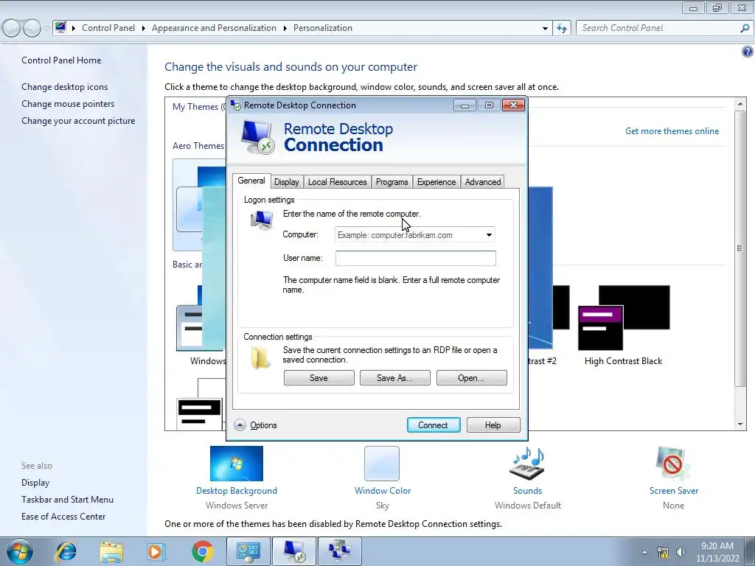The height and width of the screenshot is (566, 755).
Task: Click the Control Panel help question icon
Action: pyautogui.click(x=748, y=52)
